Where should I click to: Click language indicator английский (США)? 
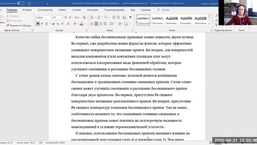(x=55, y=143)
